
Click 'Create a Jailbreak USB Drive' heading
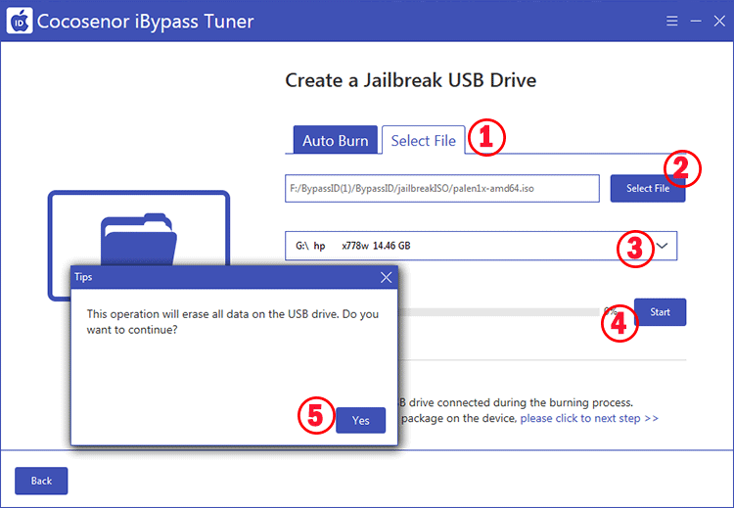tap(410, 80)
